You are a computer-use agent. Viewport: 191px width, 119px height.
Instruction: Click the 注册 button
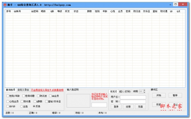tap(128, 107)
